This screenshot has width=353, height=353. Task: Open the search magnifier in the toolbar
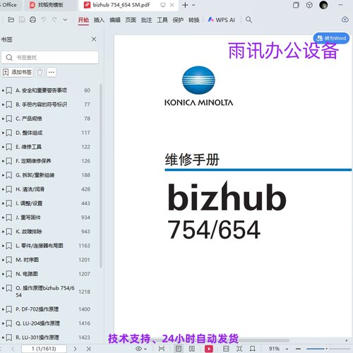(249, 20)
